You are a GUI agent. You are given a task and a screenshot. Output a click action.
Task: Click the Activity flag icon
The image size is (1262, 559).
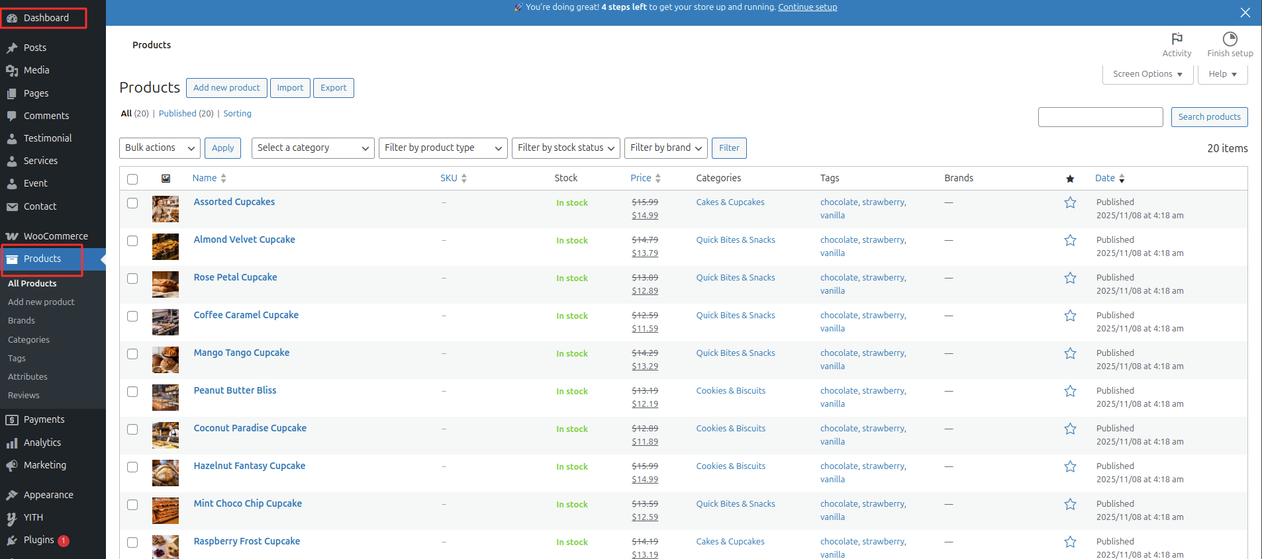pos(1177,39)
